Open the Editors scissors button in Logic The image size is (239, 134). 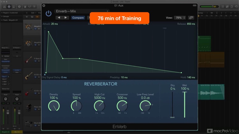coord(34,7)
